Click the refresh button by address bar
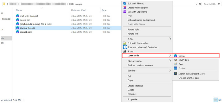This screenshot has height=103, width=224. pyautogui.click(x=200, y=4)
